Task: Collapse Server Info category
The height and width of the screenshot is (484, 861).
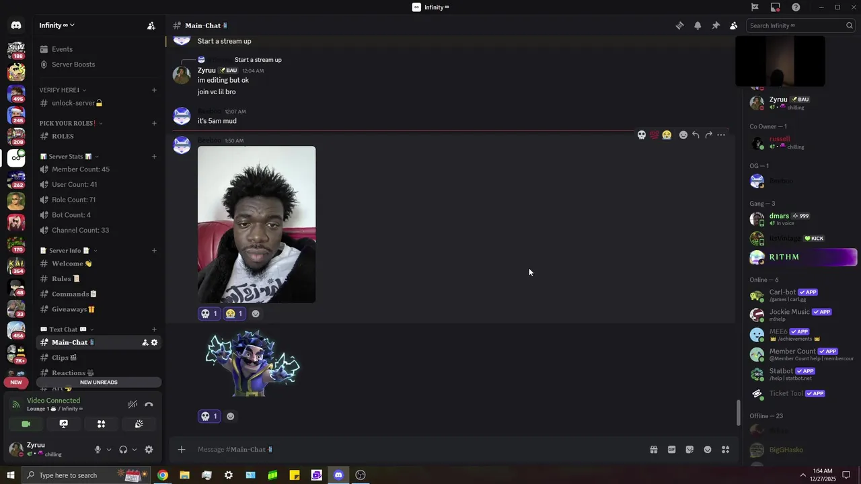Action: click(x=69, y=251)
